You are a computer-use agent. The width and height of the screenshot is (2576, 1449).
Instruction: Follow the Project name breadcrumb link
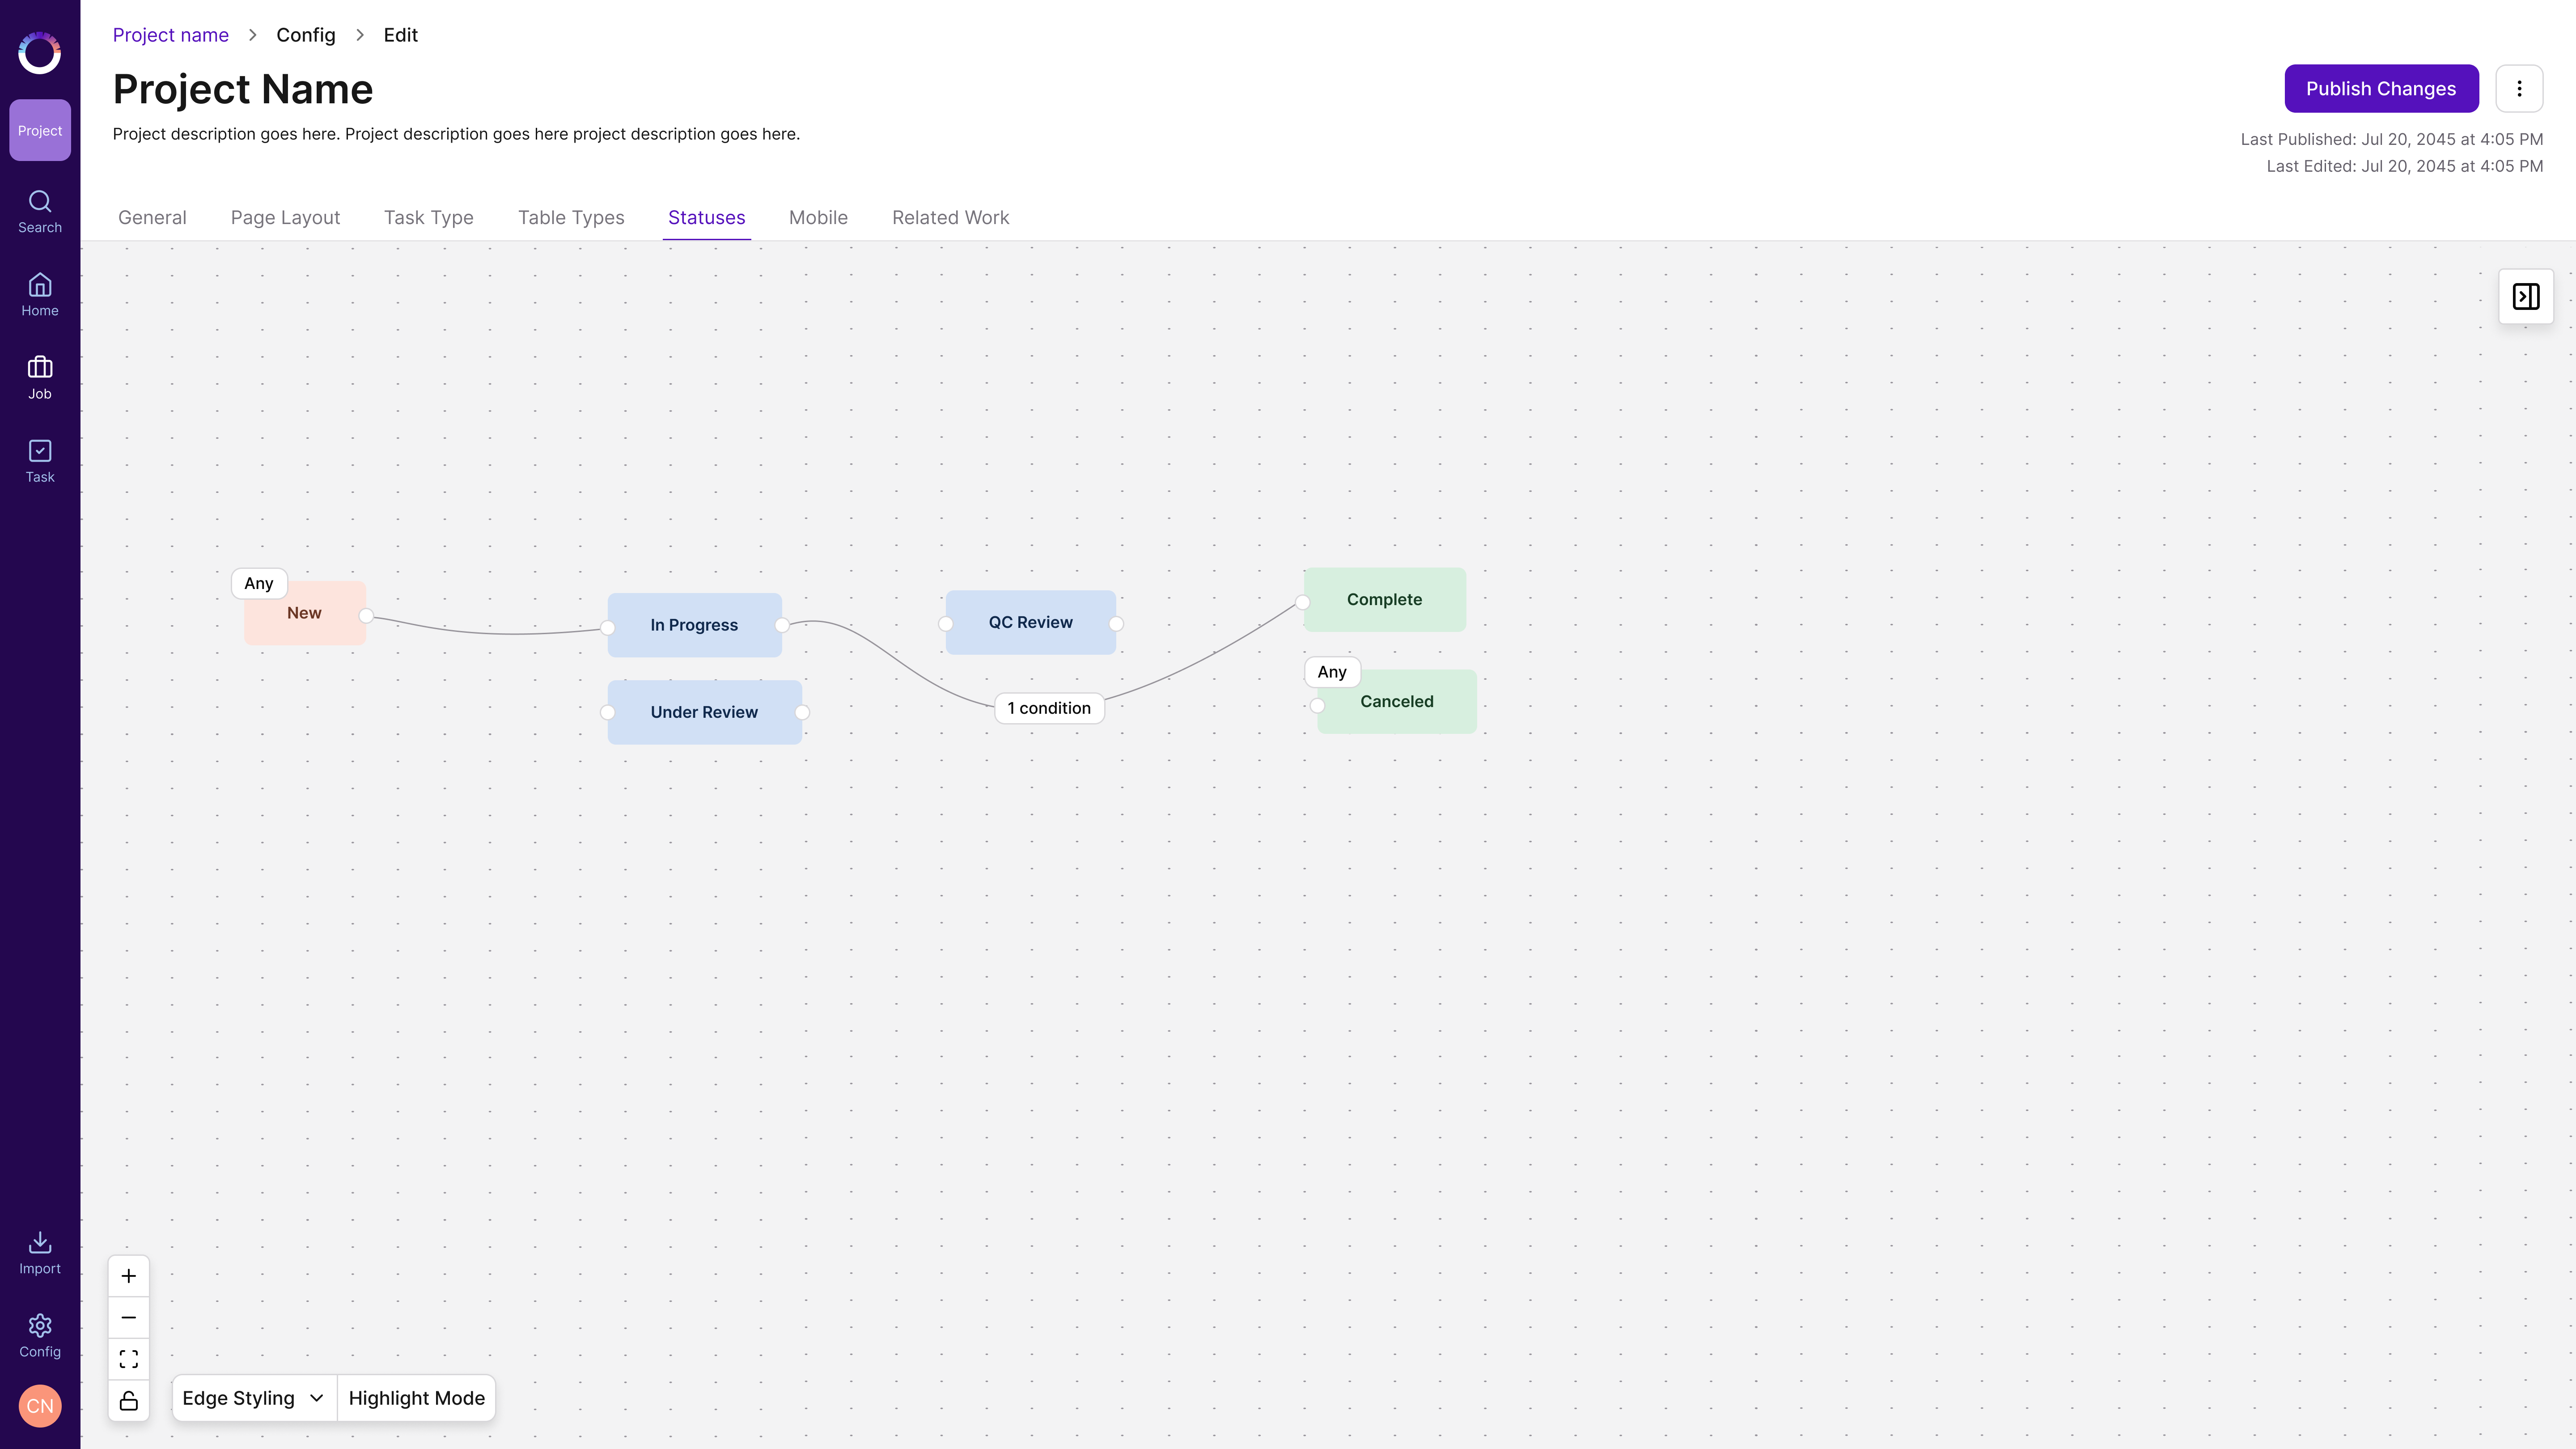[171, 35]
